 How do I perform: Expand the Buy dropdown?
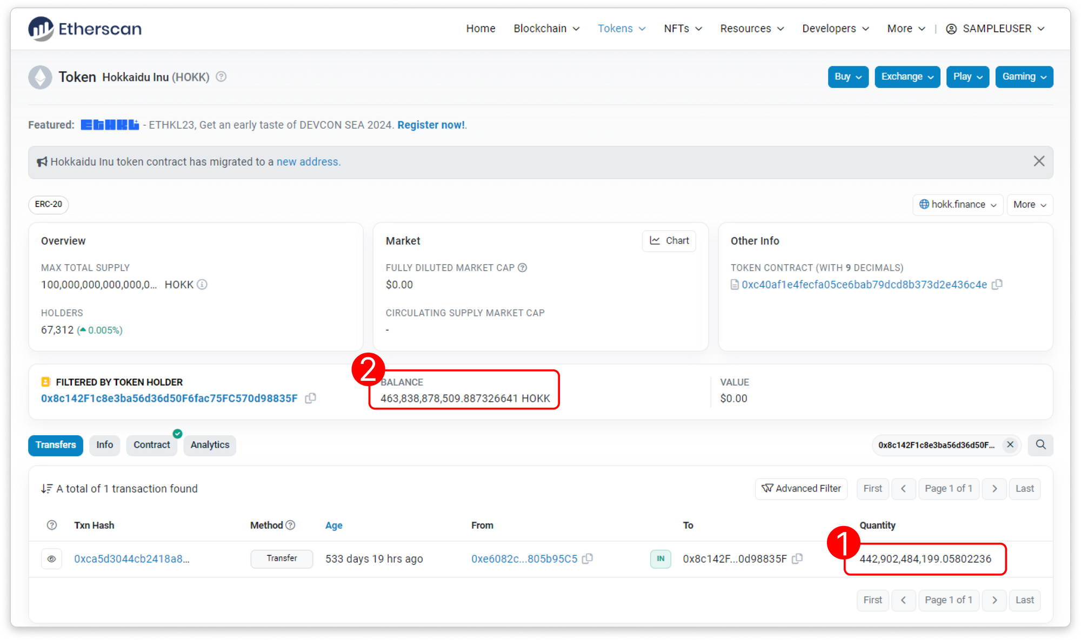[x=848, y=77]
